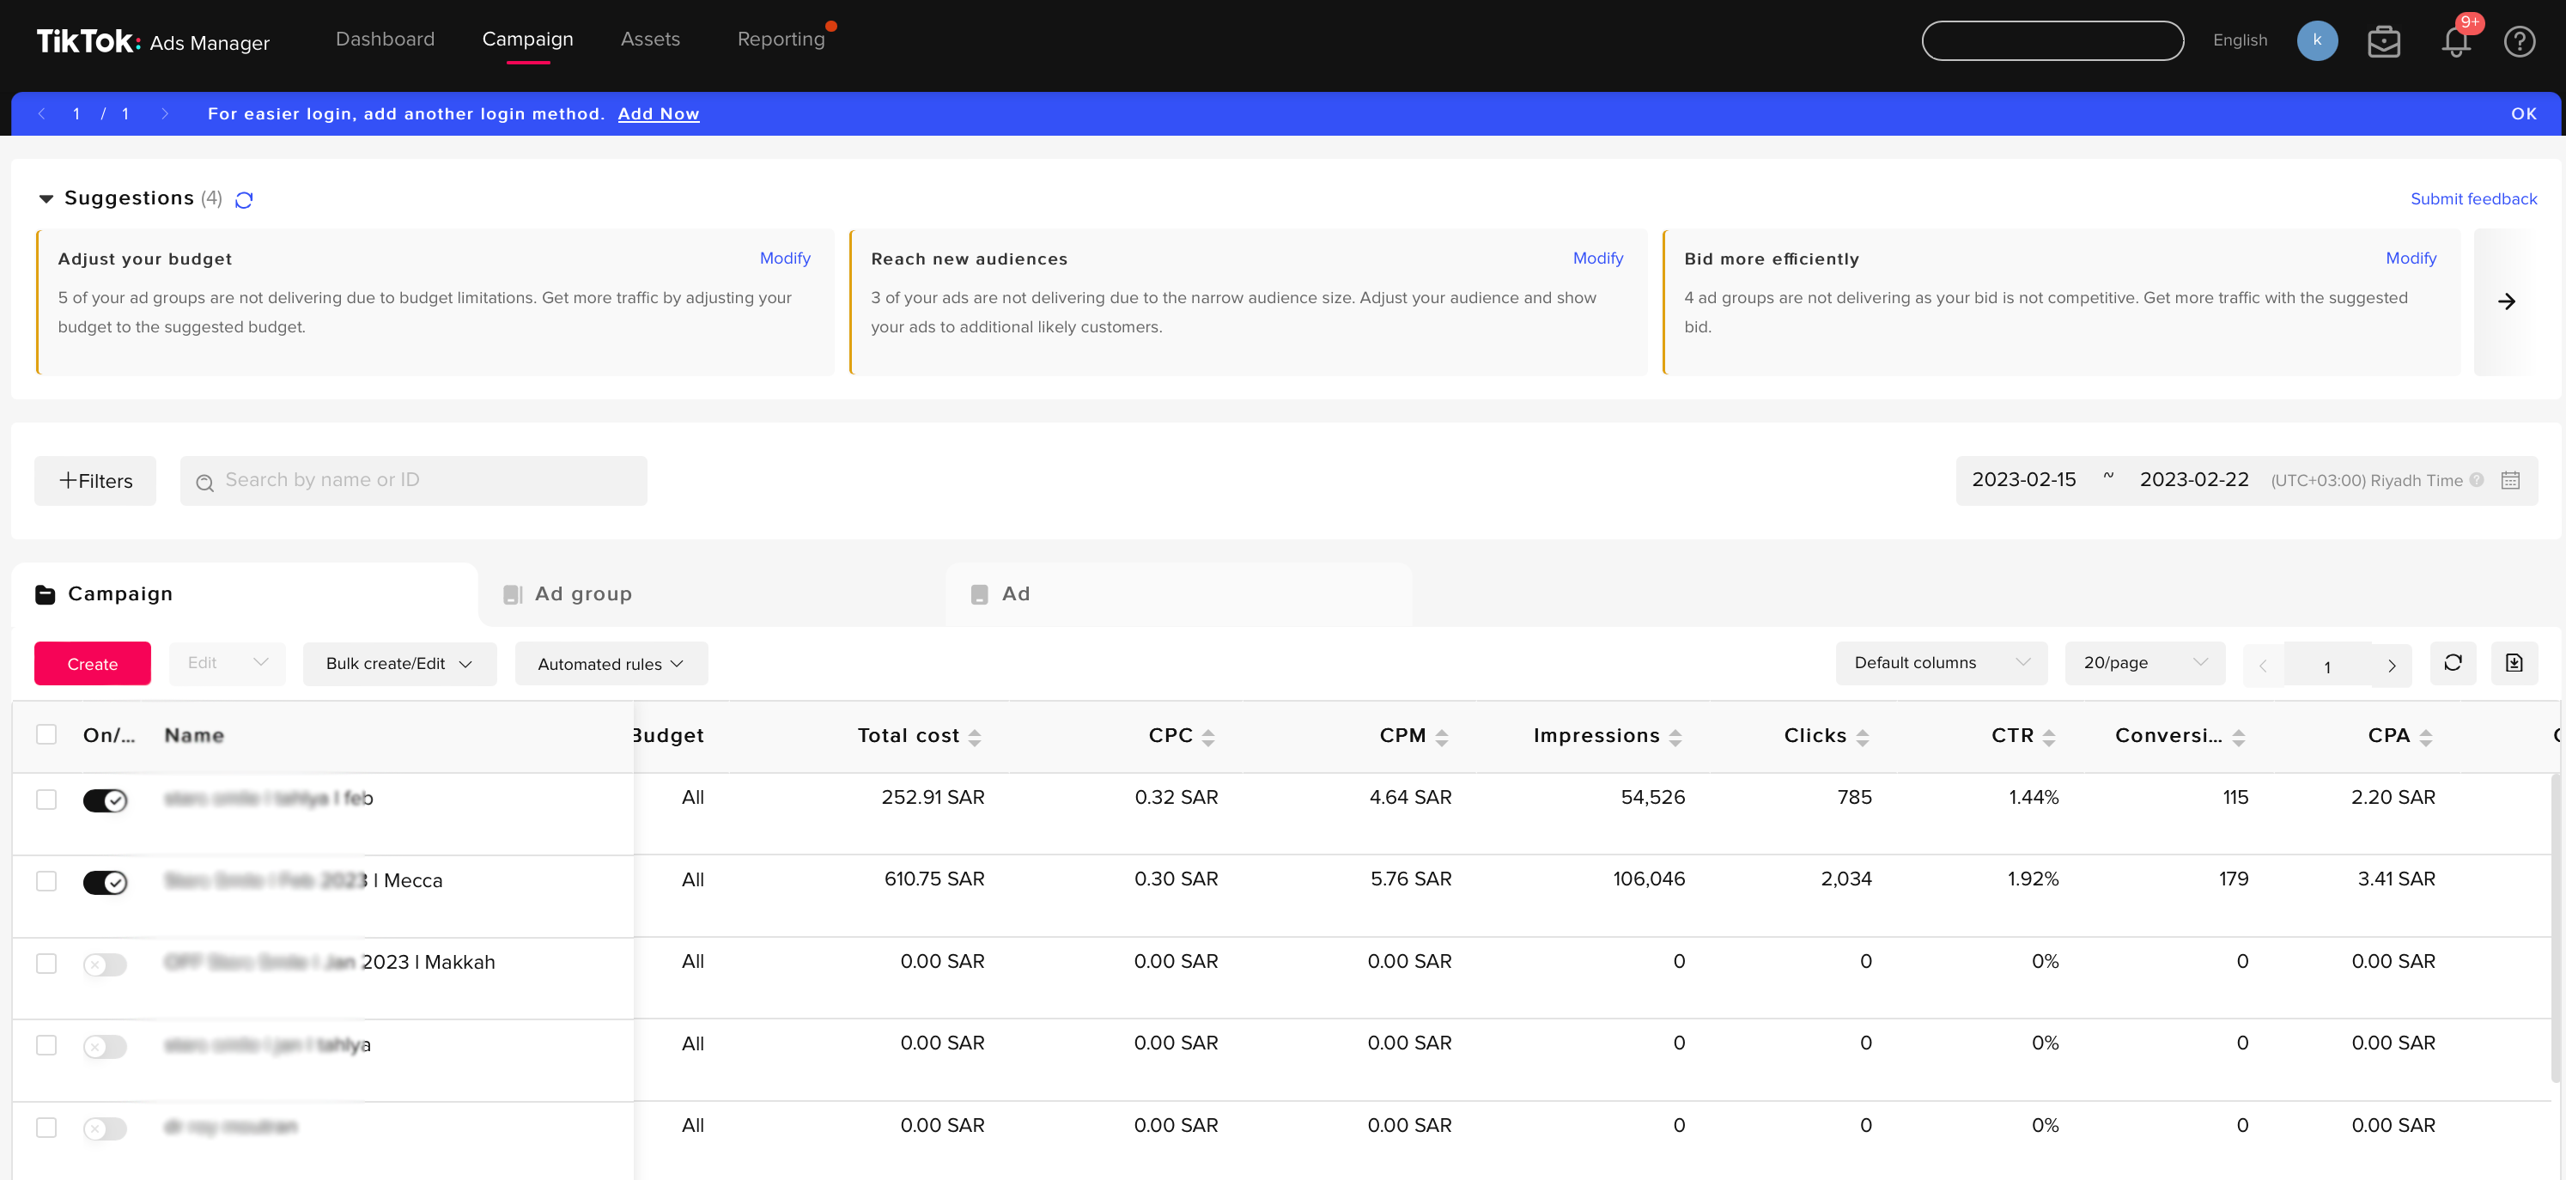The height and width of the screenshot is (1180, 2566).
Task: Export the table with the download icon
Action: pos(2514,663)
